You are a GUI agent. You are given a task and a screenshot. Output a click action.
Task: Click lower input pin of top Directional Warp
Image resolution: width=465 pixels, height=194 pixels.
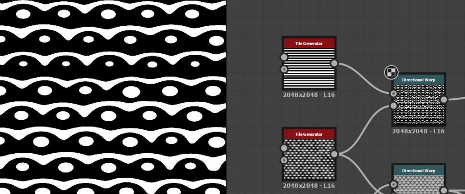[394, 106]
